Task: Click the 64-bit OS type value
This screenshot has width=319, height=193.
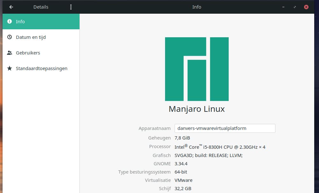Action: coord(181,172)
